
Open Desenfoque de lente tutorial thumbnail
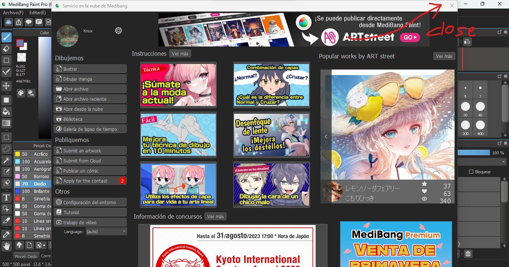(272, 135)
